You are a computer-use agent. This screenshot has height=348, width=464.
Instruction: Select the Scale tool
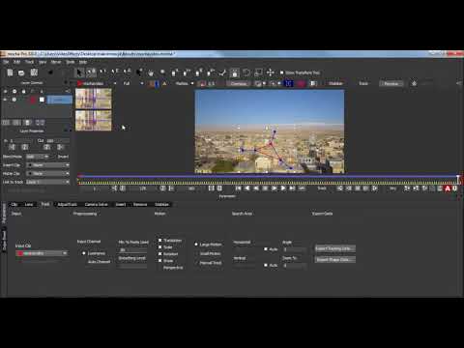pos(258,72)
